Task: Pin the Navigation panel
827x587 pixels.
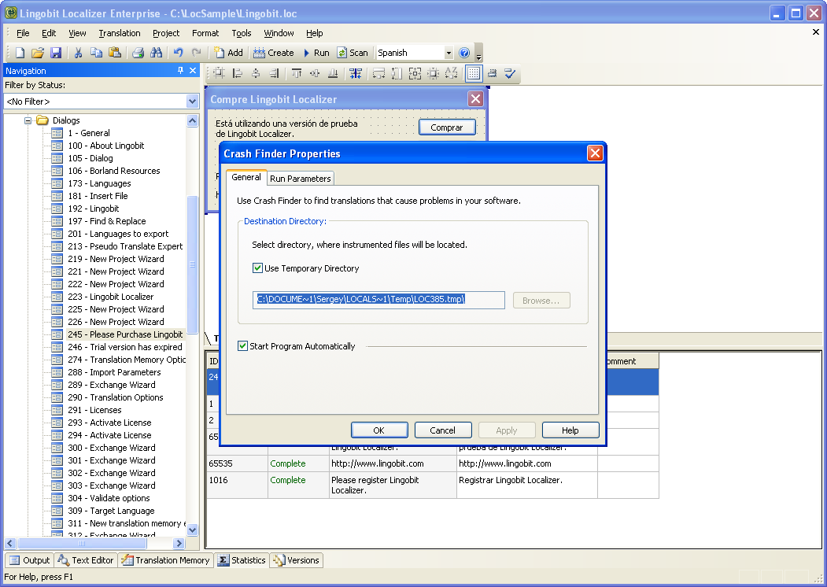Action: [180, 70]
